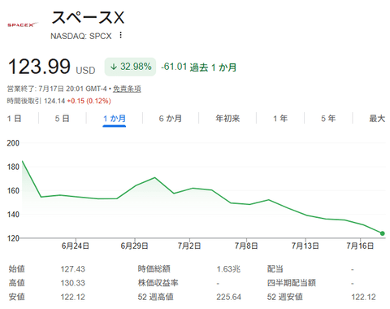Click the 7月2日 axis label
The width and height of the screenshot is (390, 309).
pyautogui.click(x=189, y=246)
